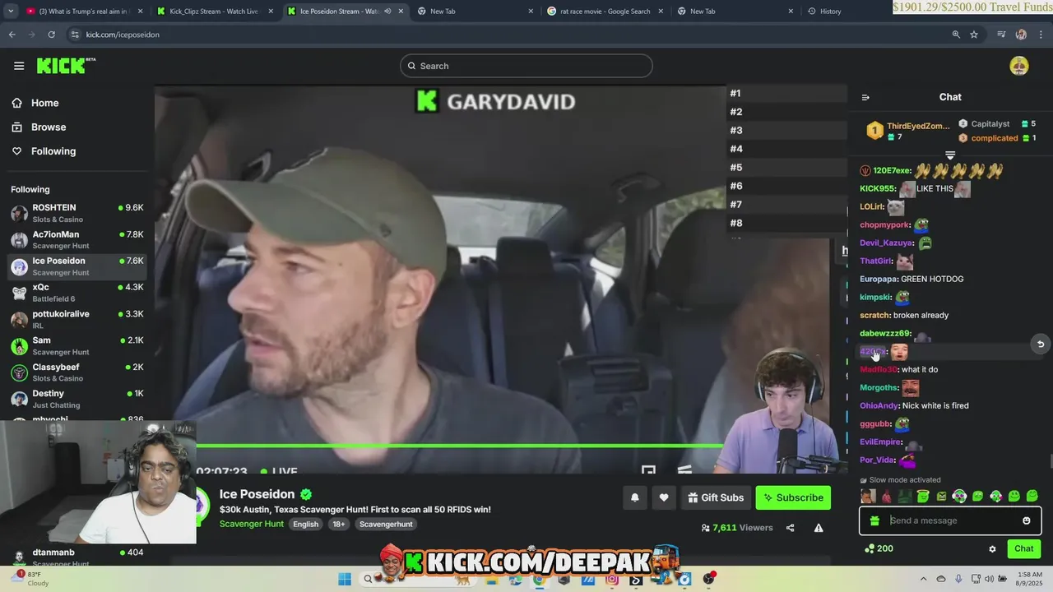
Task: Open Sam channel from Following list
Action: pos(77,345)
